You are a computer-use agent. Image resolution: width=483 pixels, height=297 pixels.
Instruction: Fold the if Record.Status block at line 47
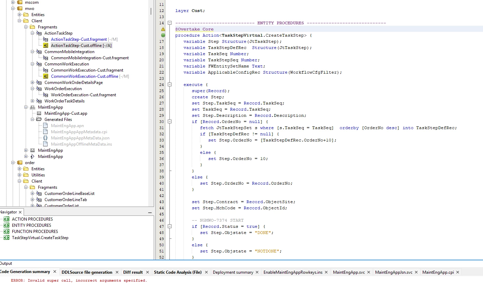pos(169,226)
